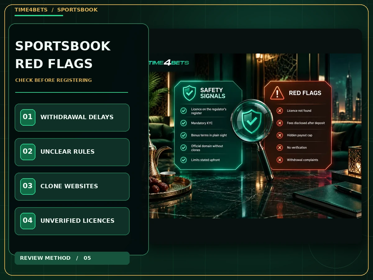Select the Unclear Rules card
This screenshot has height=280, width=373.
pos(72,152)
